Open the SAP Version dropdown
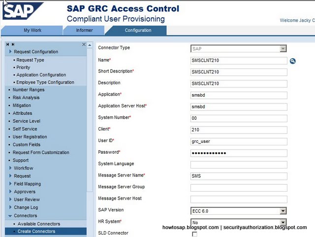This screenshot has height=237, width=315. coord(283,211)
